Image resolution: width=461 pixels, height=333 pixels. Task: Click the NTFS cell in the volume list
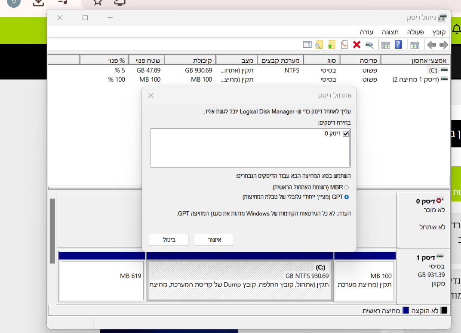[x=292, y=70]
